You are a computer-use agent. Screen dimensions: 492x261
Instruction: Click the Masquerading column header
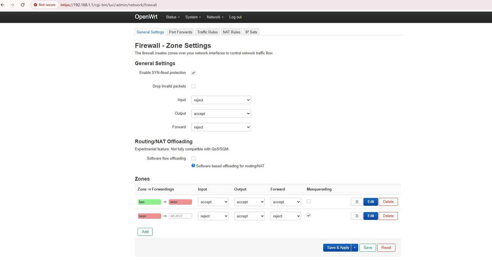click(319, 189)
